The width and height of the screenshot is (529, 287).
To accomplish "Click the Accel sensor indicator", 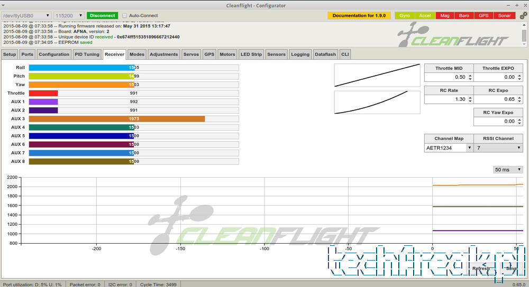I will pos(425,15).
